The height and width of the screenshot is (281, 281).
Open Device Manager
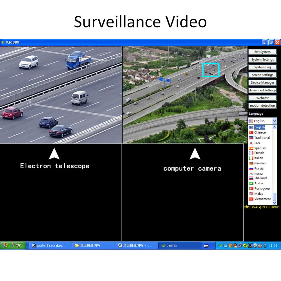[x=262, y=83]
